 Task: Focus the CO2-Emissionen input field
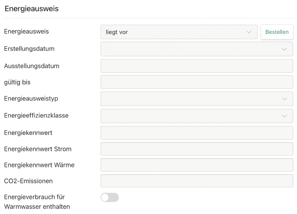pos(196,181)
